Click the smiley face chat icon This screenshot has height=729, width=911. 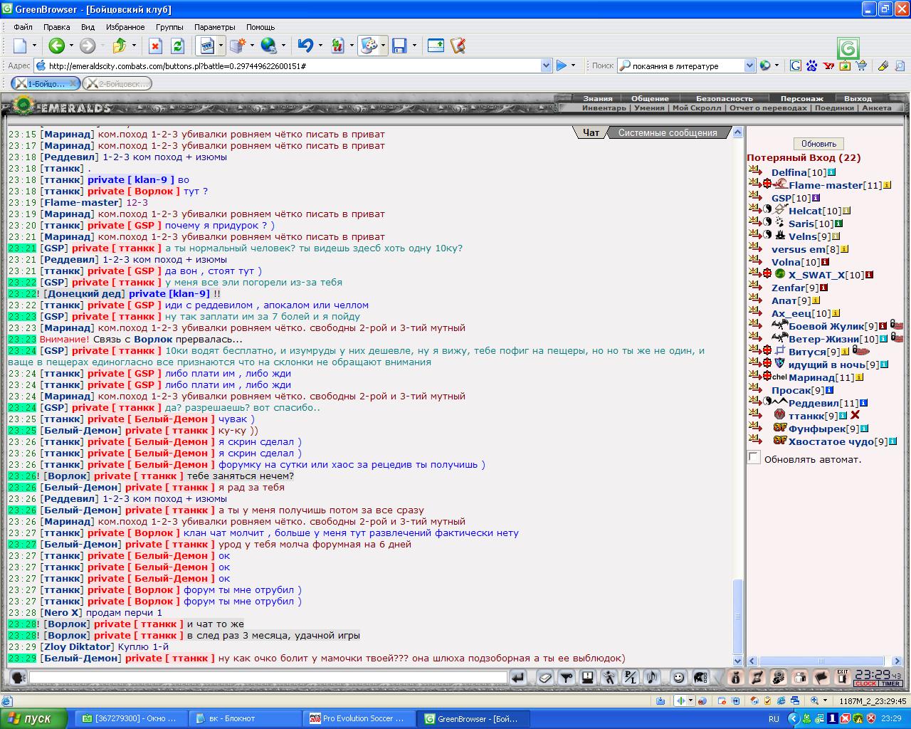[x=678, y=678]
